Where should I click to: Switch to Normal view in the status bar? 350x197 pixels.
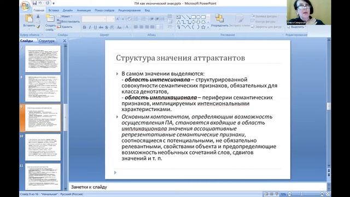point(266,194)
